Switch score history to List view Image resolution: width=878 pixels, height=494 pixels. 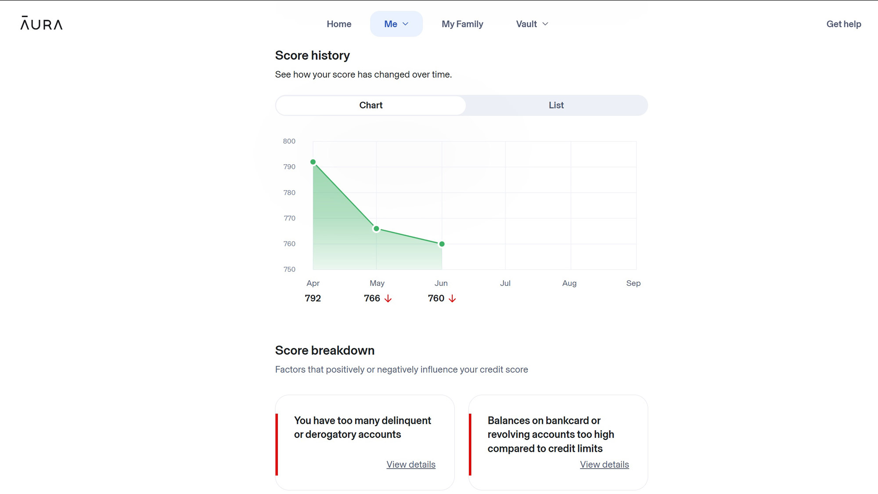tap(556, 105)
